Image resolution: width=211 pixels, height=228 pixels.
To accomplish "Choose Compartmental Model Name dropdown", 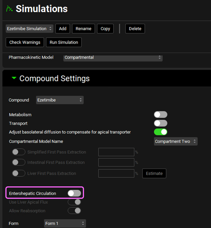I will coord(176,141).
